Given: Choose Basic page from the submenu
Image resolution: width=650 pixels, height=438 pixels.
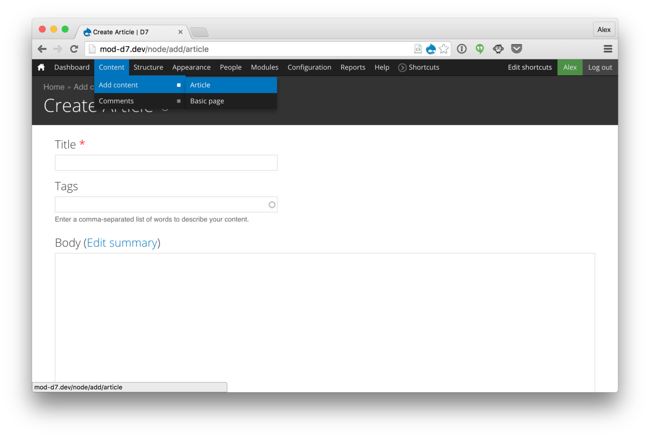Looking at the screenshot, I should (x=231, y=101).
